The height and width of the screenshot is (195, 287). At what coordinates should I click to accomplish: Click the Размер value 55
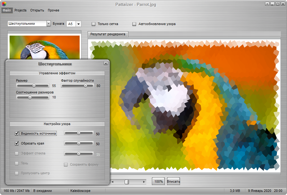click(54, 86)
